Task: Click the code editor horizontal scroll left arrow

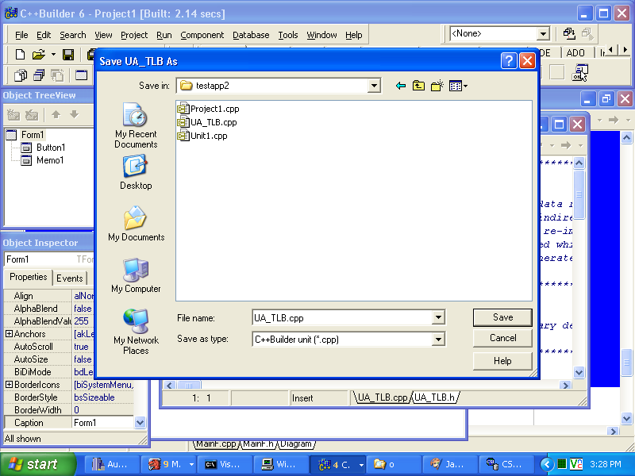Action: [x=170, y=385]
